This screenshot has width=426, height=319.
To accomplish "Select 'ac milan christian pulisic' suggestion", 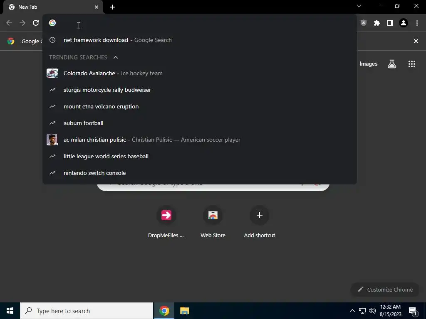I will pyautogui.click(x=199, y=140).
